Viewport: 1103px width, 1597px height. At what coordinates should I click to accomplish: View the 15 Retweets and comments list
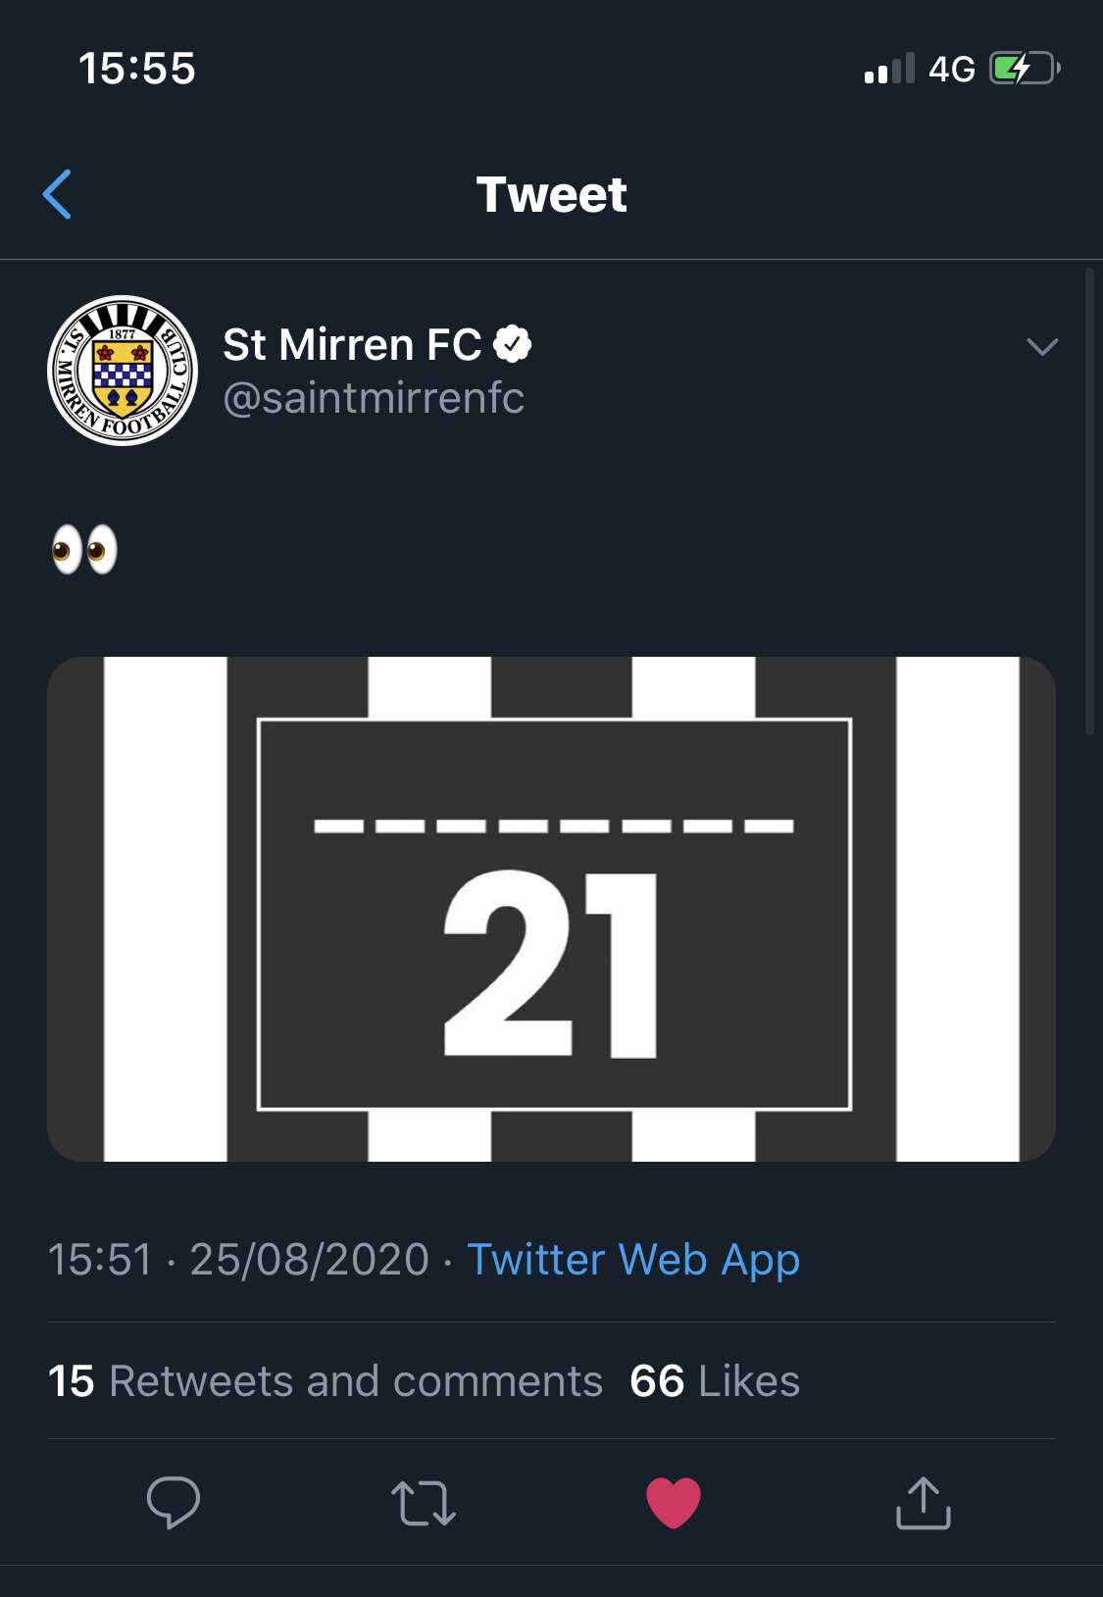coord(325,1380)
